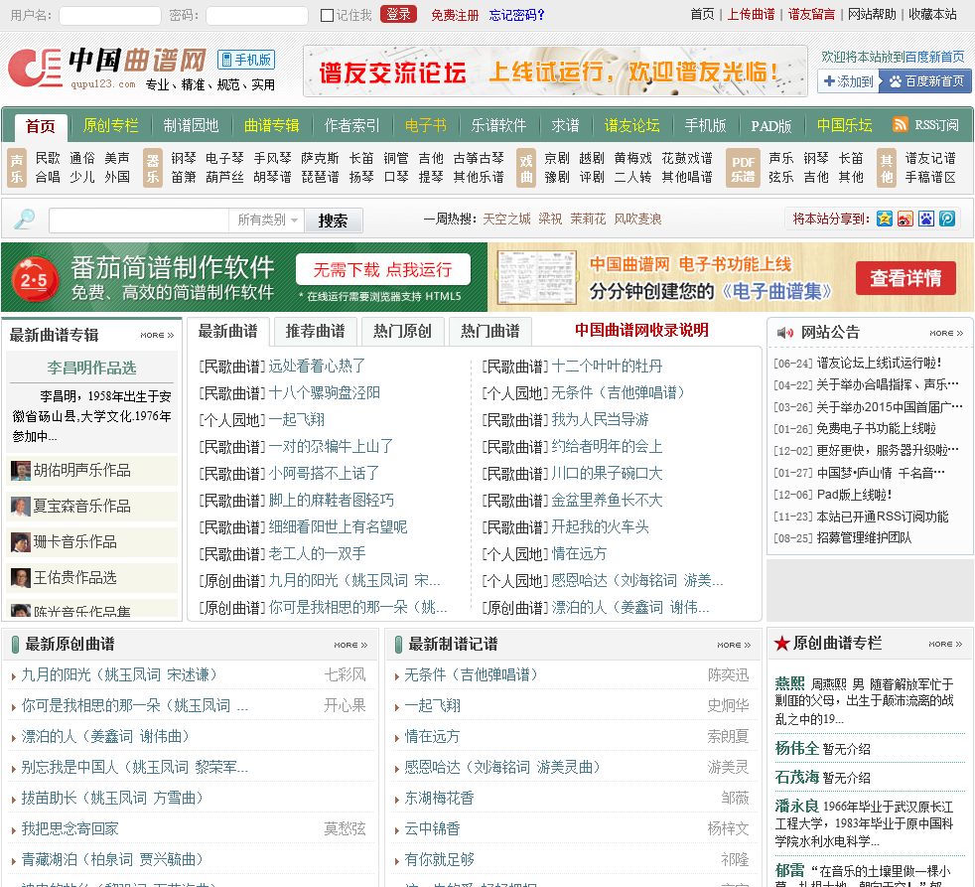
Task: Click the 中国曲谱网 site logo
Action: point(107,68)
